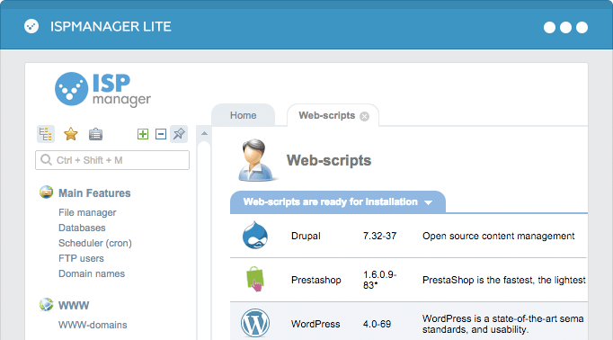
Task: Close the Web-scripts tab
Action: (364, 117)
